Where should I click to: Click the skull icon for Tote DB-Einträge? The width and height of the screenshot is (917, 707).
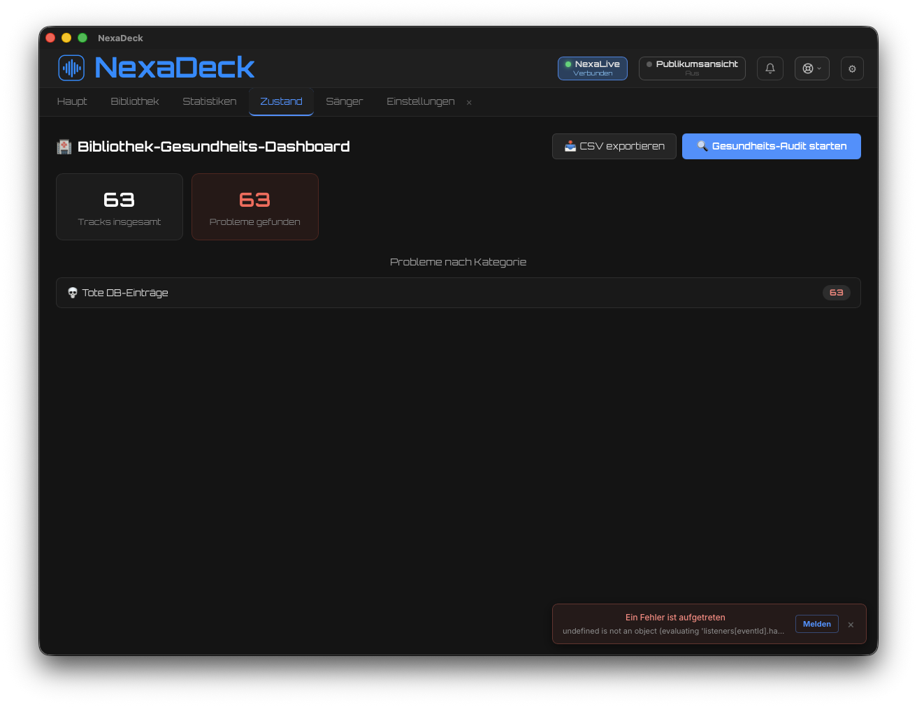73,293
